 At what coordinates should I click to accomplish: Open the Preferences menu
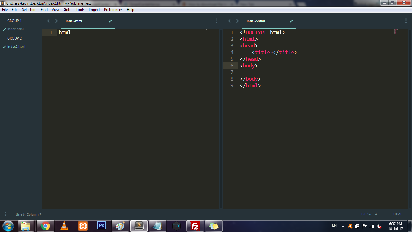click(113, 10)
